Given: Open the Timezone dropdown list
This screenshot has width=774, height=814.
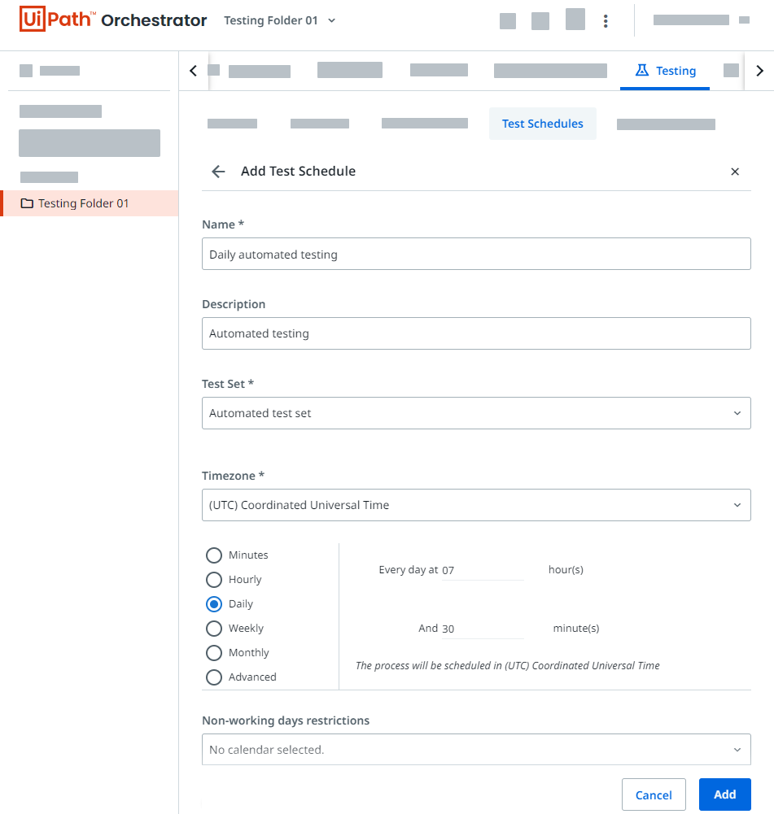Looking at the screenshot, I should coord(476,505).
